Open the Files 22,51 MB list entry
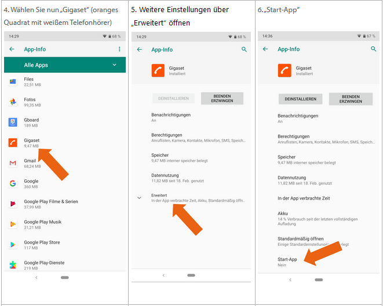Image resolution: width=383 pixels, height=306 pixels. 65,82
